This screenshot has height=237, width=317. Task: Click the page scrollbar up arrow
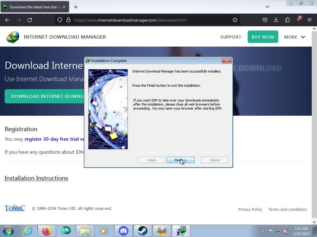314,29
